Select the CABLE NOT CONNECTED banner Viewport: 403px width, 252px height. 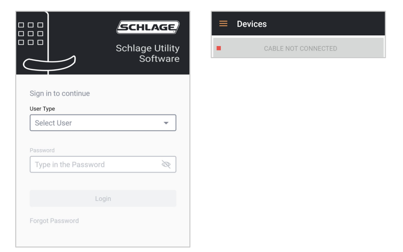coord(300,49)
